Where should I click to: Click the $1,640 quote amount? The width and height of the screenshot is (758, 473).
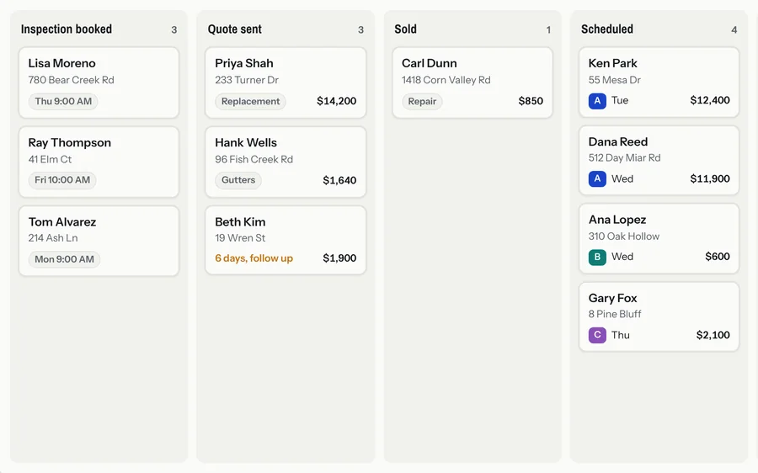339,180
